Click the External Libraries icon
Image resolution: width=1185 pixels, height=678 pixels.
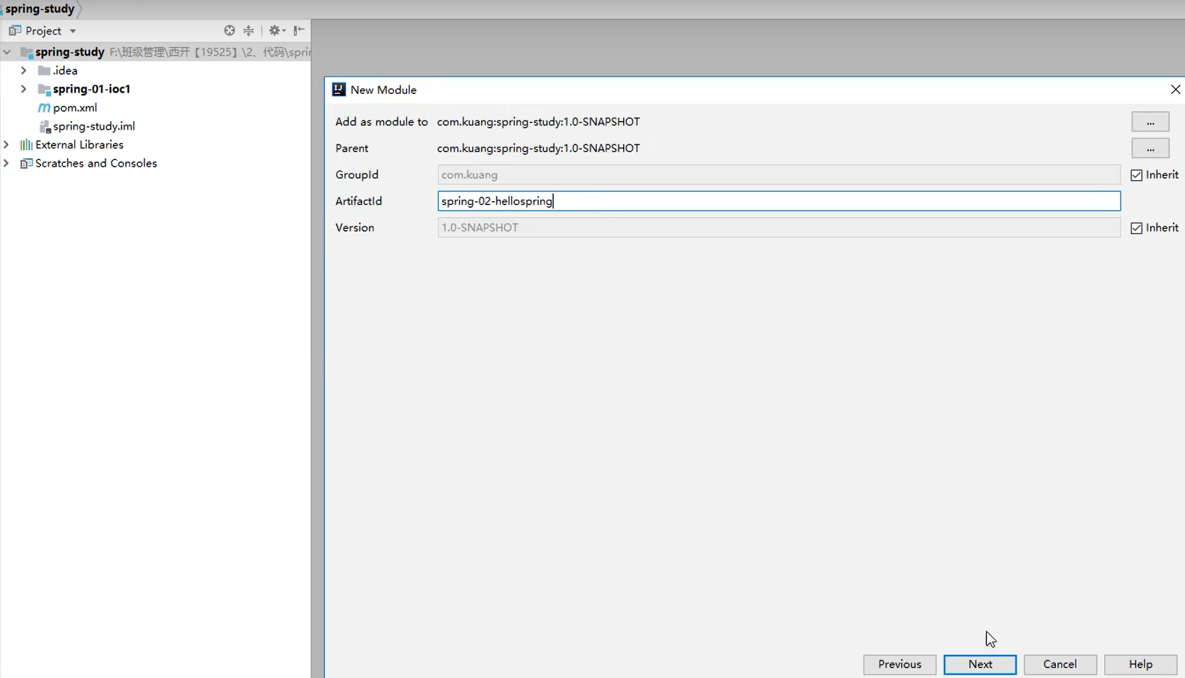coord(26,144)
